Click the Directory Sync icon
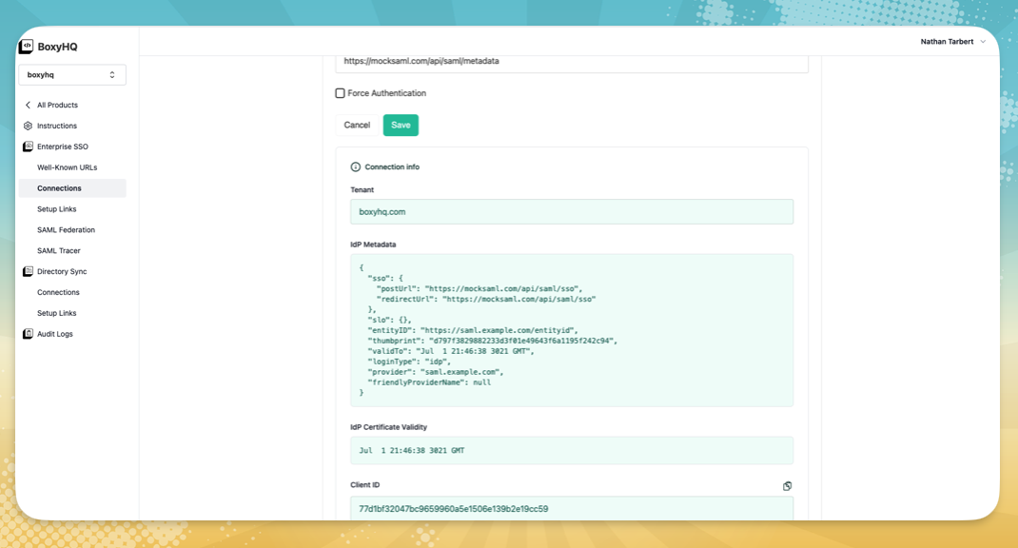 (28, 271)
